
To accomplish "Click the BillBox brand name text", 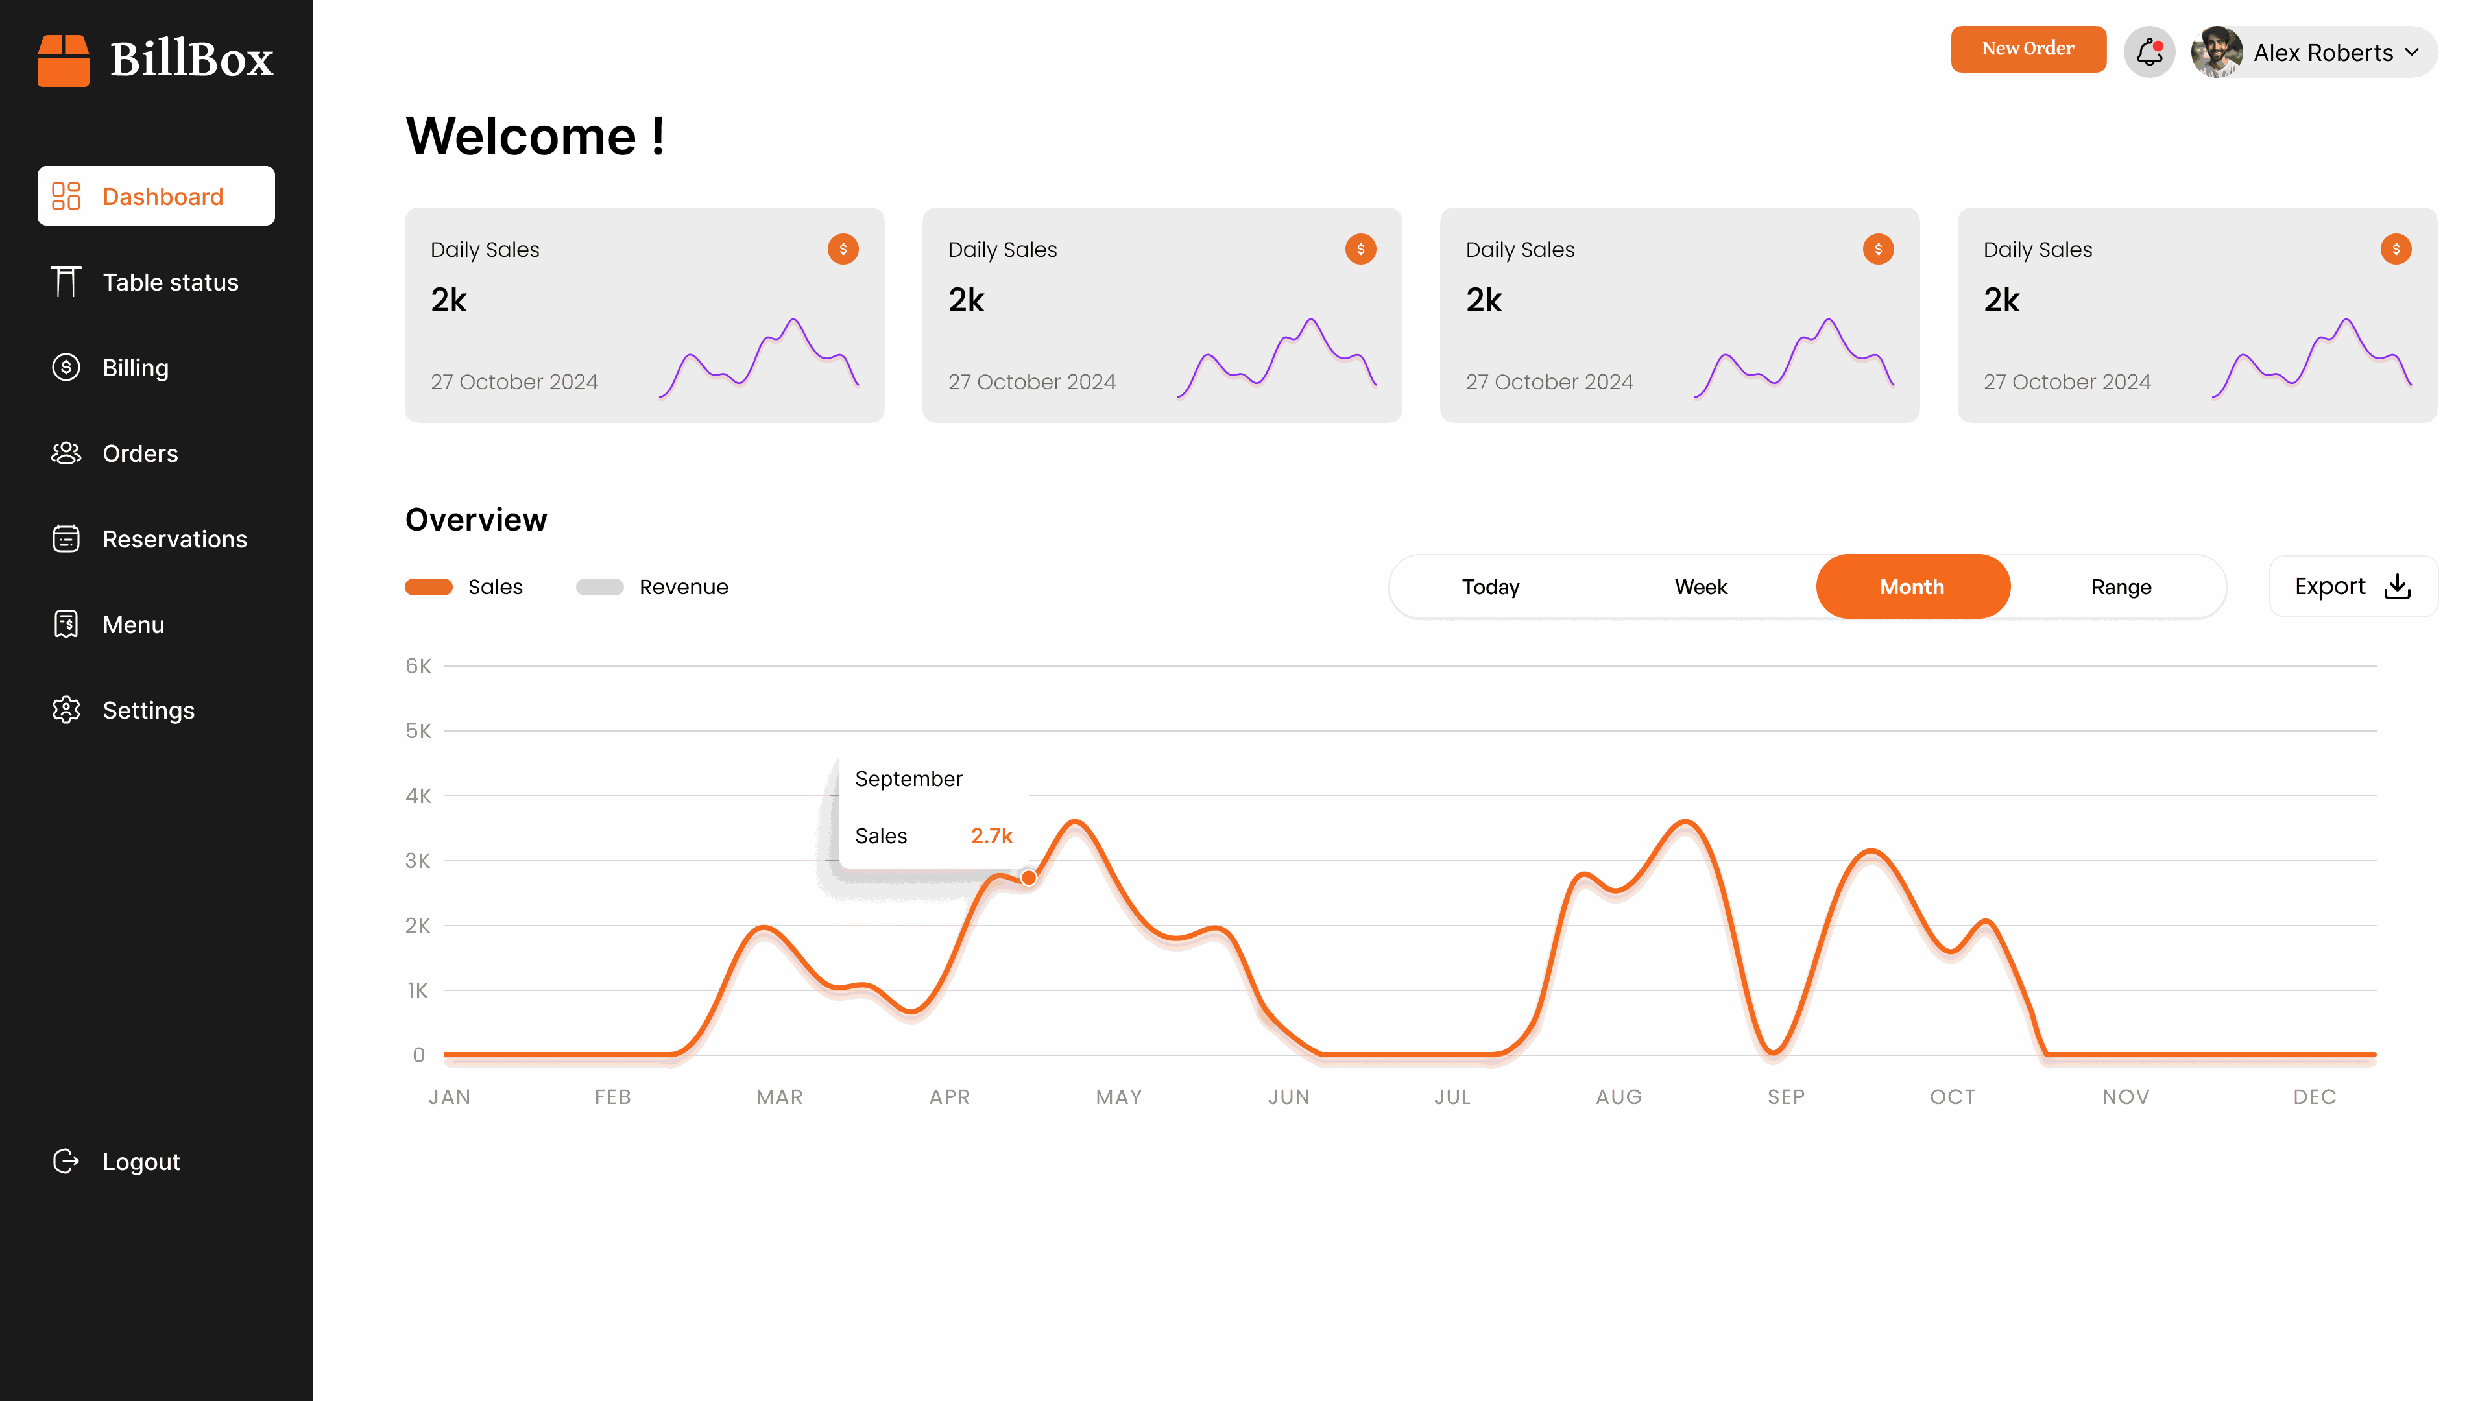I will pyautogui.click(x=191, y=59).
